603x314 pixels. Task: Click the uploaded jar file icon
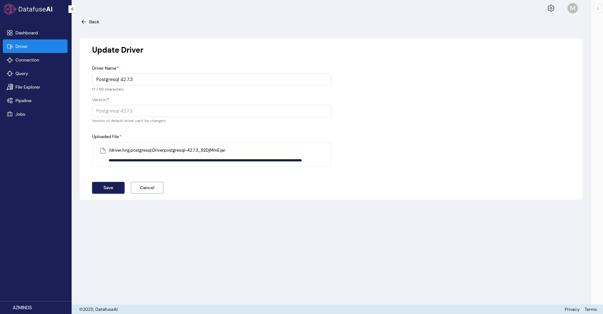[102, 151]
